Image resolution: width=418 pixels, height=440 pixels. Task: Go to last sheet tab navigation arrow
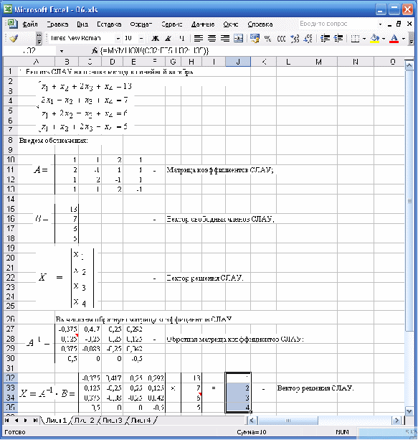(x=35, y=420)
